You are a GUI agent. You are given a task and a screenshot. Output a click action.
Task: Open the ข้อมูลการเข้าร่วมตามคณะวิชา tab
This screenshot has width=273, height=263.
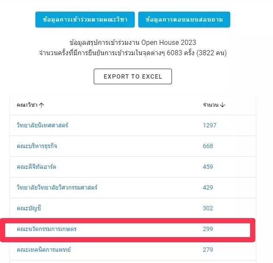pos(85,19)
